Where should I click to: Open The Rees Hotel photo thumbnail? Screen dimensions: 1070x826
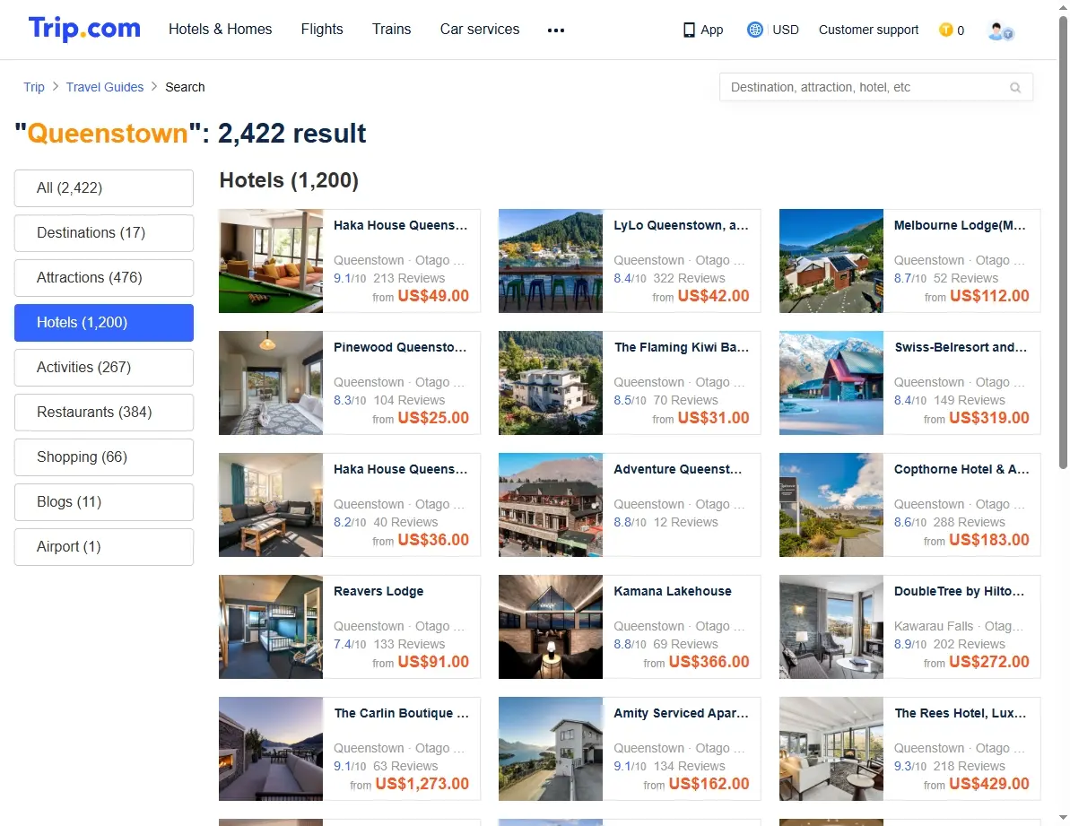pyautogui.click(x=831, y=749)
